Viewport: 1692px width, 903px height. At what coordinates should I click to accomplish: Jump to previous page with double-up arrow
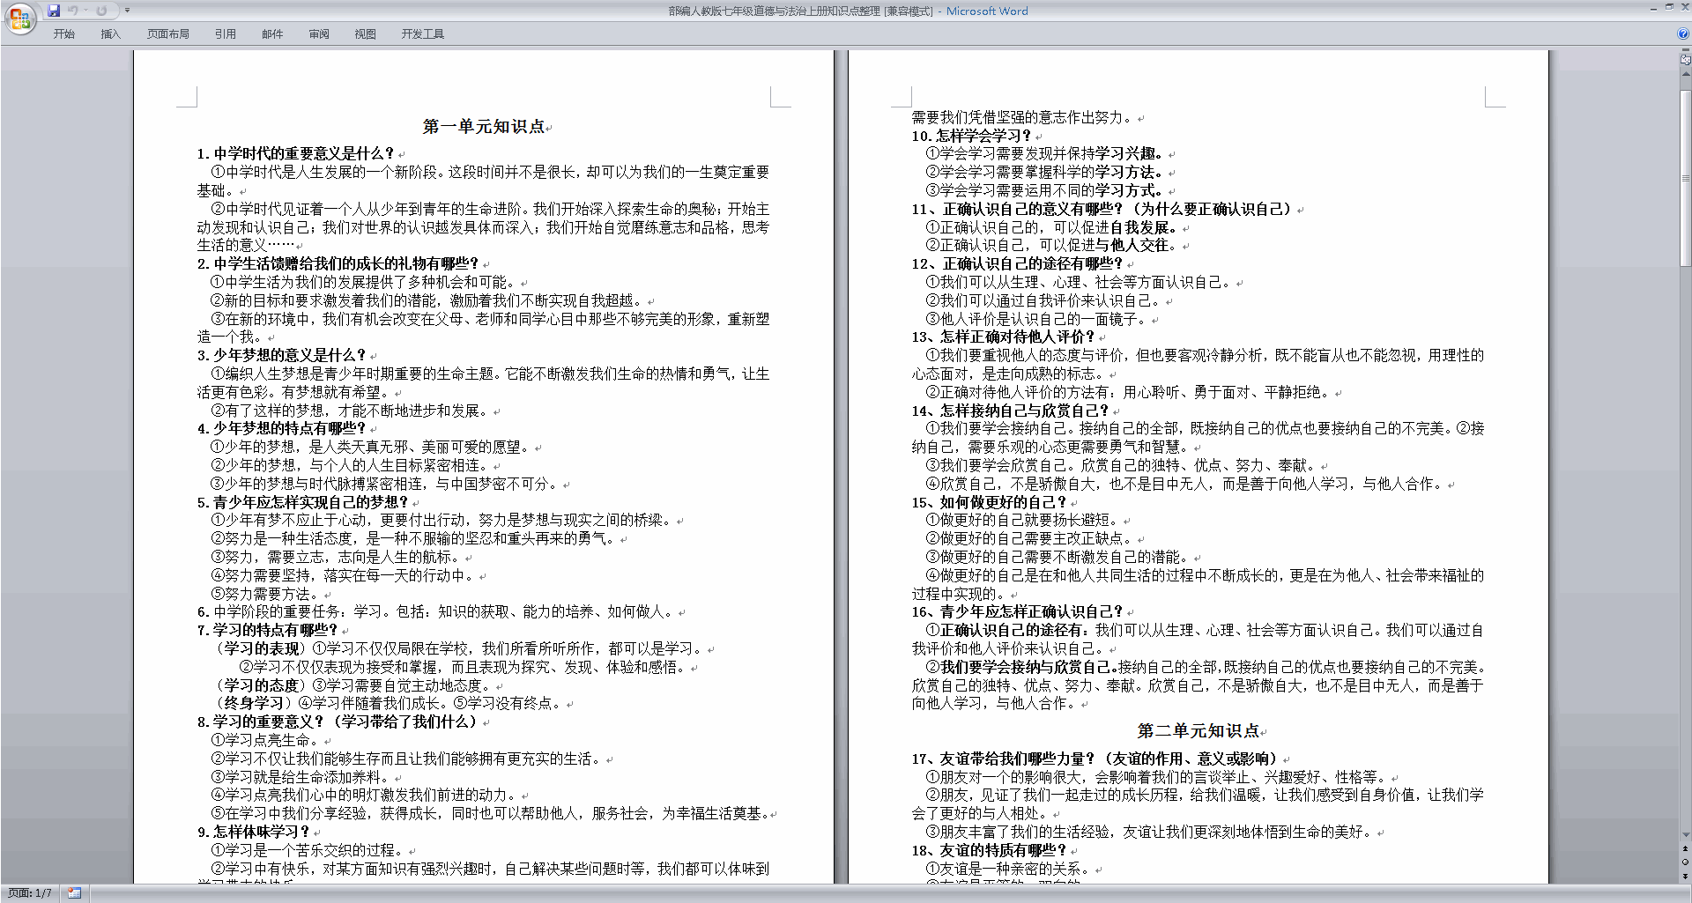1686,848
